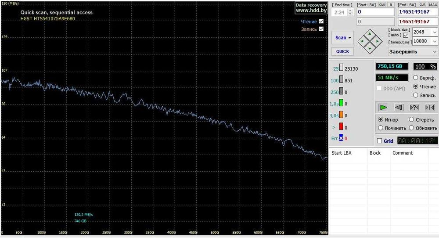Increase End time with stepper up arrow

click(350, 11)
